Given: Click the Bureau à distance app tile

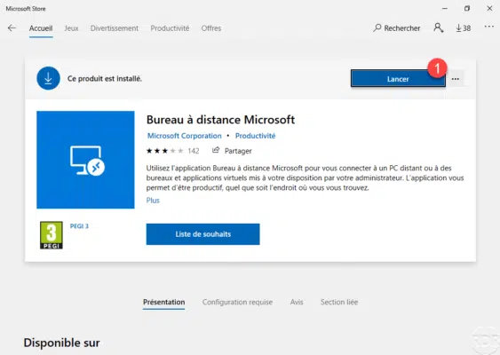Looking at the screenshot, I should (85, 160).
